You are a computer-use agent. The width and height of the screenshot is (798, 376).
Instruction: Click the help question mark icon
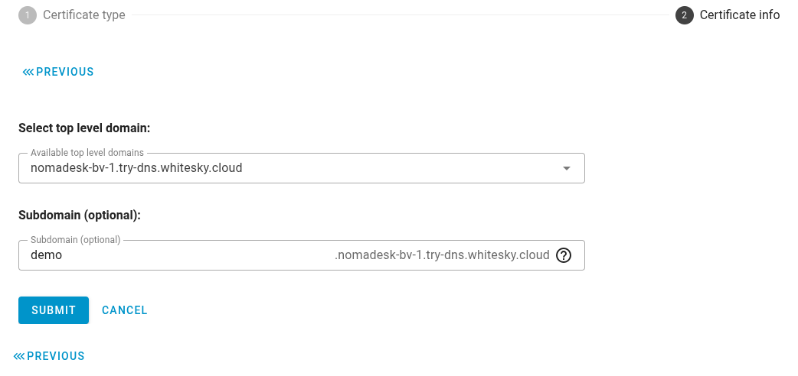(564, 255)
